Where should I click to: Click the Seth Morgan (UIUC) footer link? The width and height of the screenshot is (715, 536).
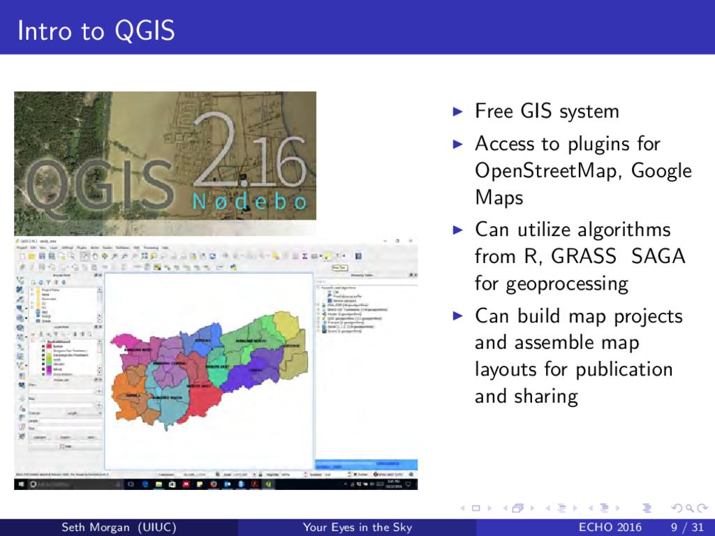pos(119,528)
